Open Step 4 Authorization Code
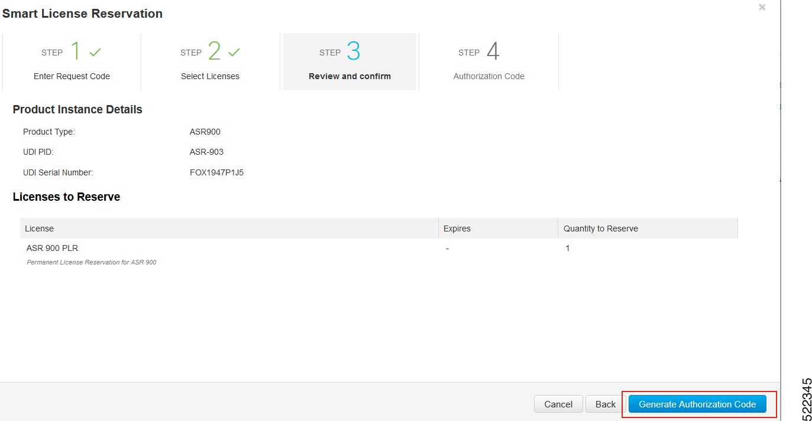The image size is (812, 421). tap(489, 61)
